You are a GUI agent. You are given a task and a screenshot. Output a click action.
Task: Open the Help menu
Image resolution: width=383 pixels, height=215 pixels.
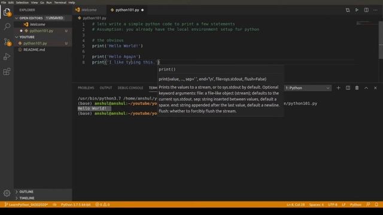(72, 2)
